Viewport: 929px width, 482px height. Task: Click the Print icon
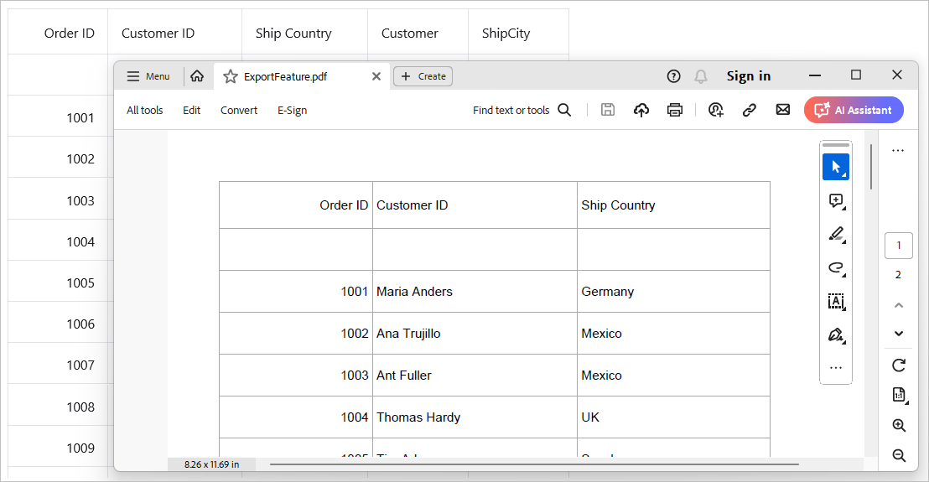[x=675, y=110]
